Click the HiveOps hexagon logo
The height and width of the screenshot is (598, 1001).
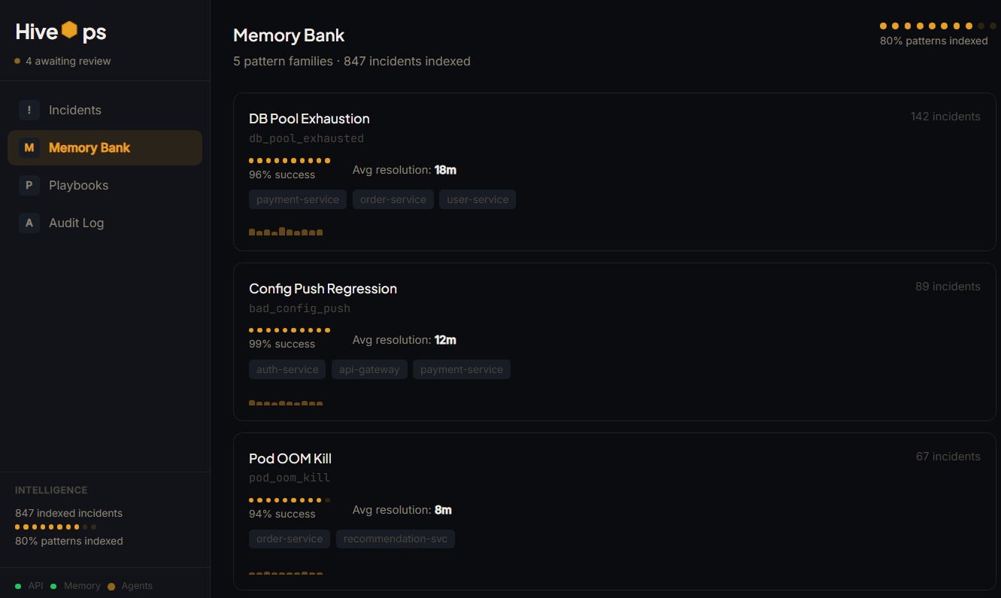pyautogui.click(x=69, y=30)
